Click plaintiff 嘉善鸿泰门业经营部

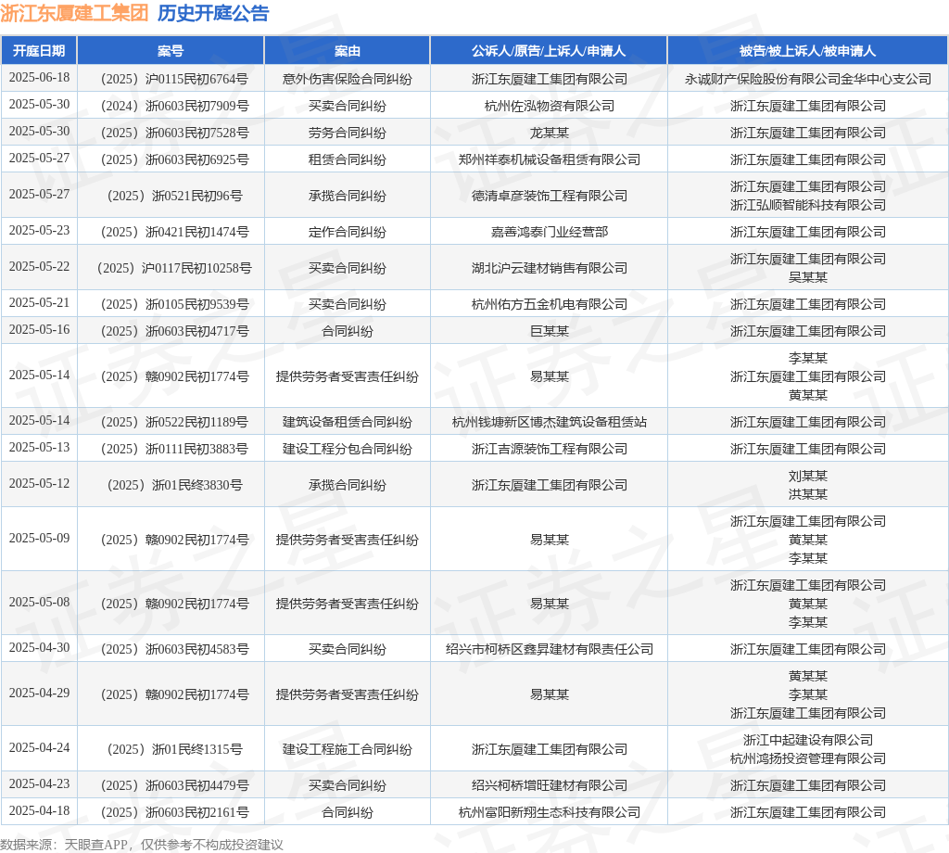(x=550, y=232)
